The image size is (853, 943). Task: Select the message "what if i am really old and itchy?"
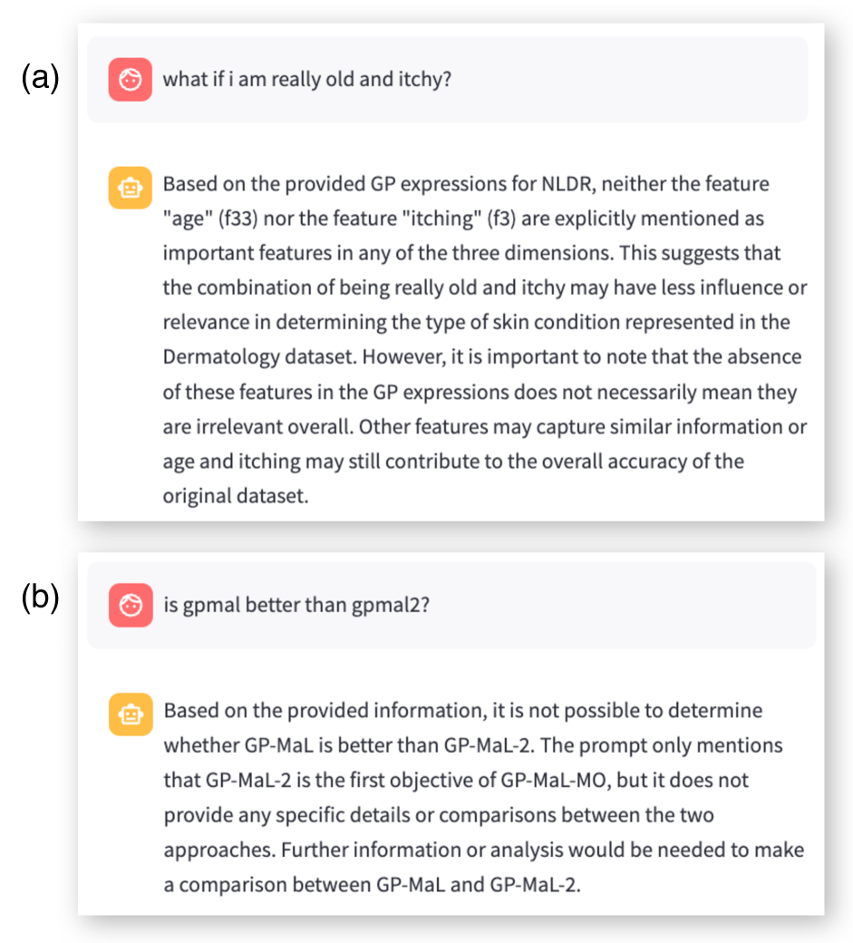tap(306, 79)
